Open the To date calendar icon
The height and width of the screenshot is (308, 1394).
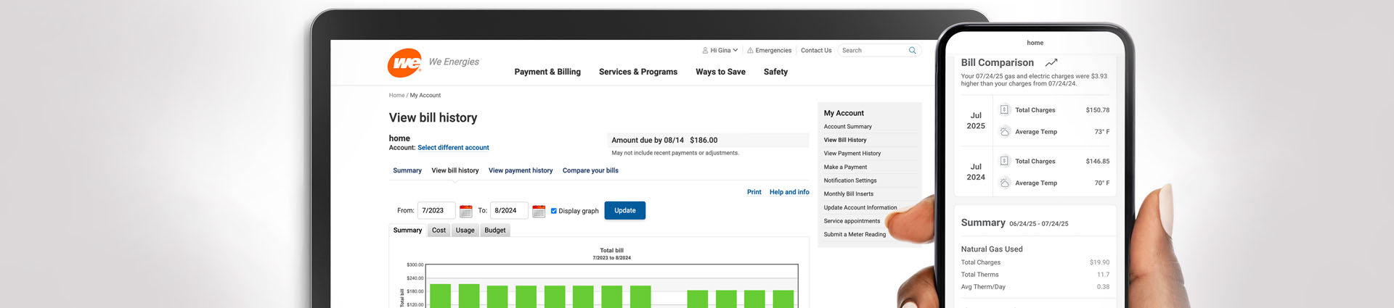tap(539, 211)
